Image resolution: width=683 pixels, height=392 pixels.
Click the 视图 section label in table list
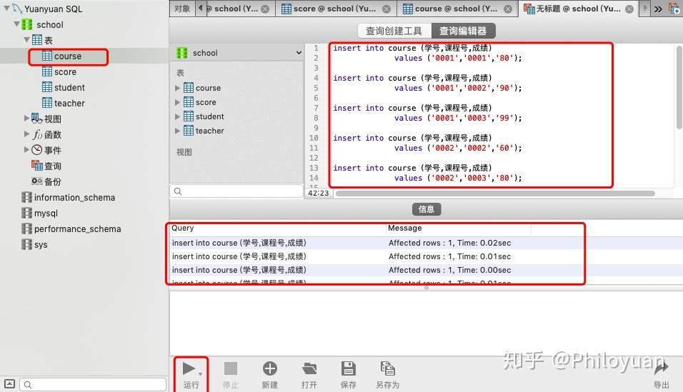(x=184, y=152)
